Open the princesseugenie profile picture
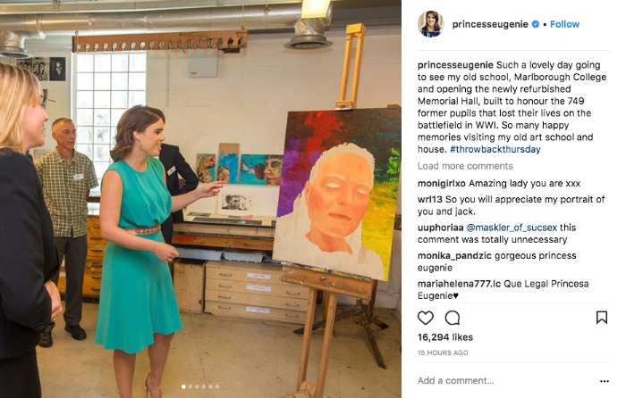This screenshot has height=398, width=626. [x=431, y=24]
